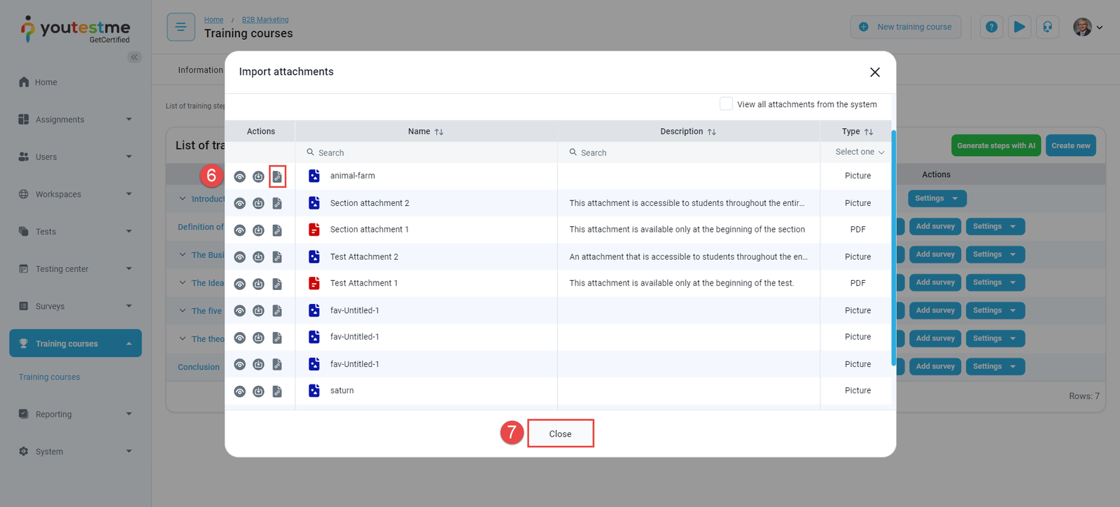
Task: Open Training courses sidebar sublink
Action: 50,377
